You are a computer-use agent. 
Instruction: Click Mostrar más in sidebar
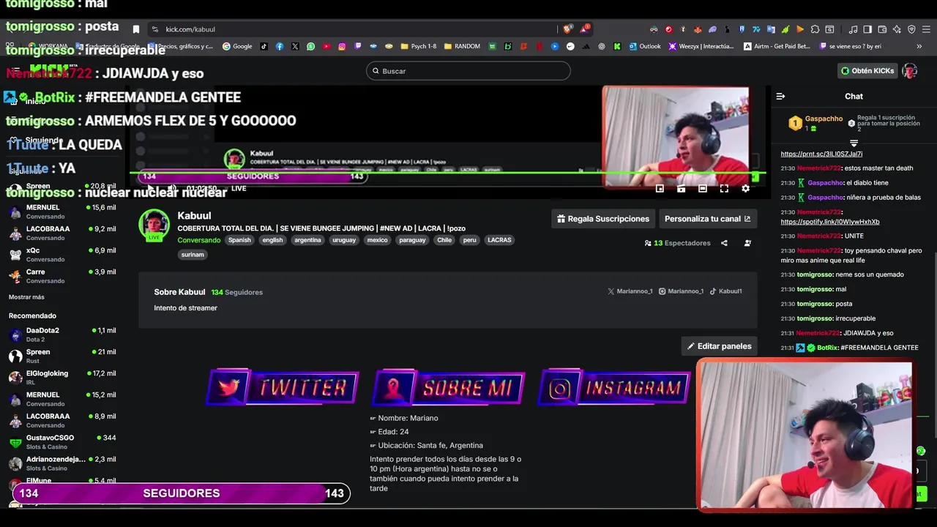point(26,297)
